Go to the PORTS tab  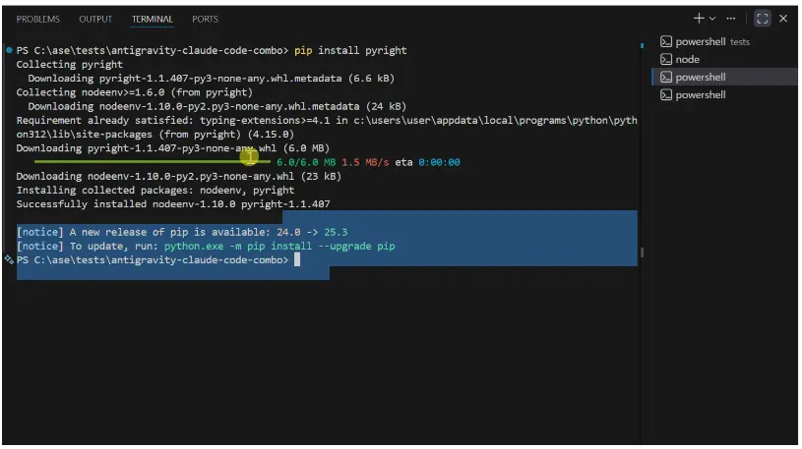click(x=205, y=19)
